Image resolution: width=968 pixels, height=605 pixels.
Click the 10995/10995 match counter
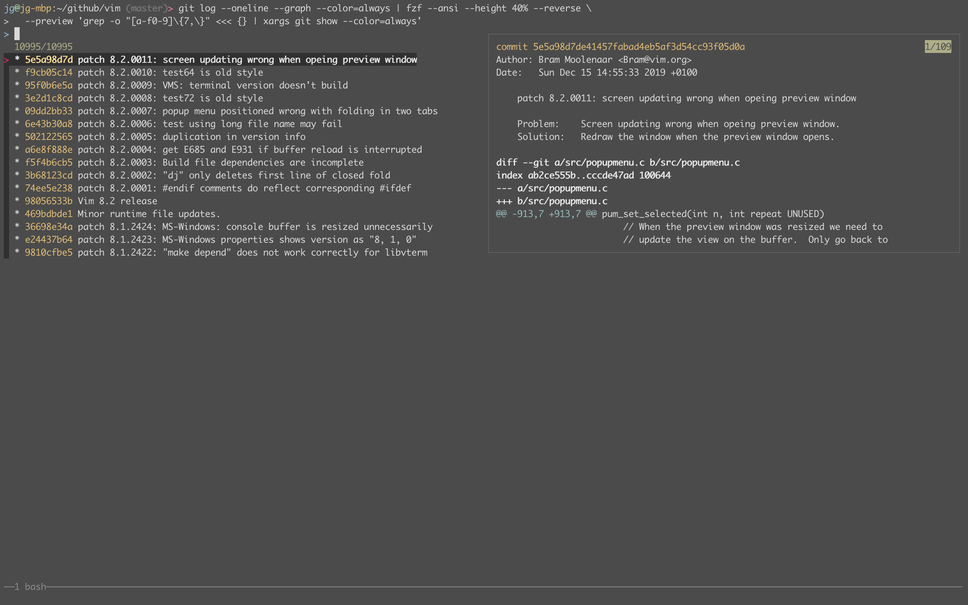[x=43, y=47]
